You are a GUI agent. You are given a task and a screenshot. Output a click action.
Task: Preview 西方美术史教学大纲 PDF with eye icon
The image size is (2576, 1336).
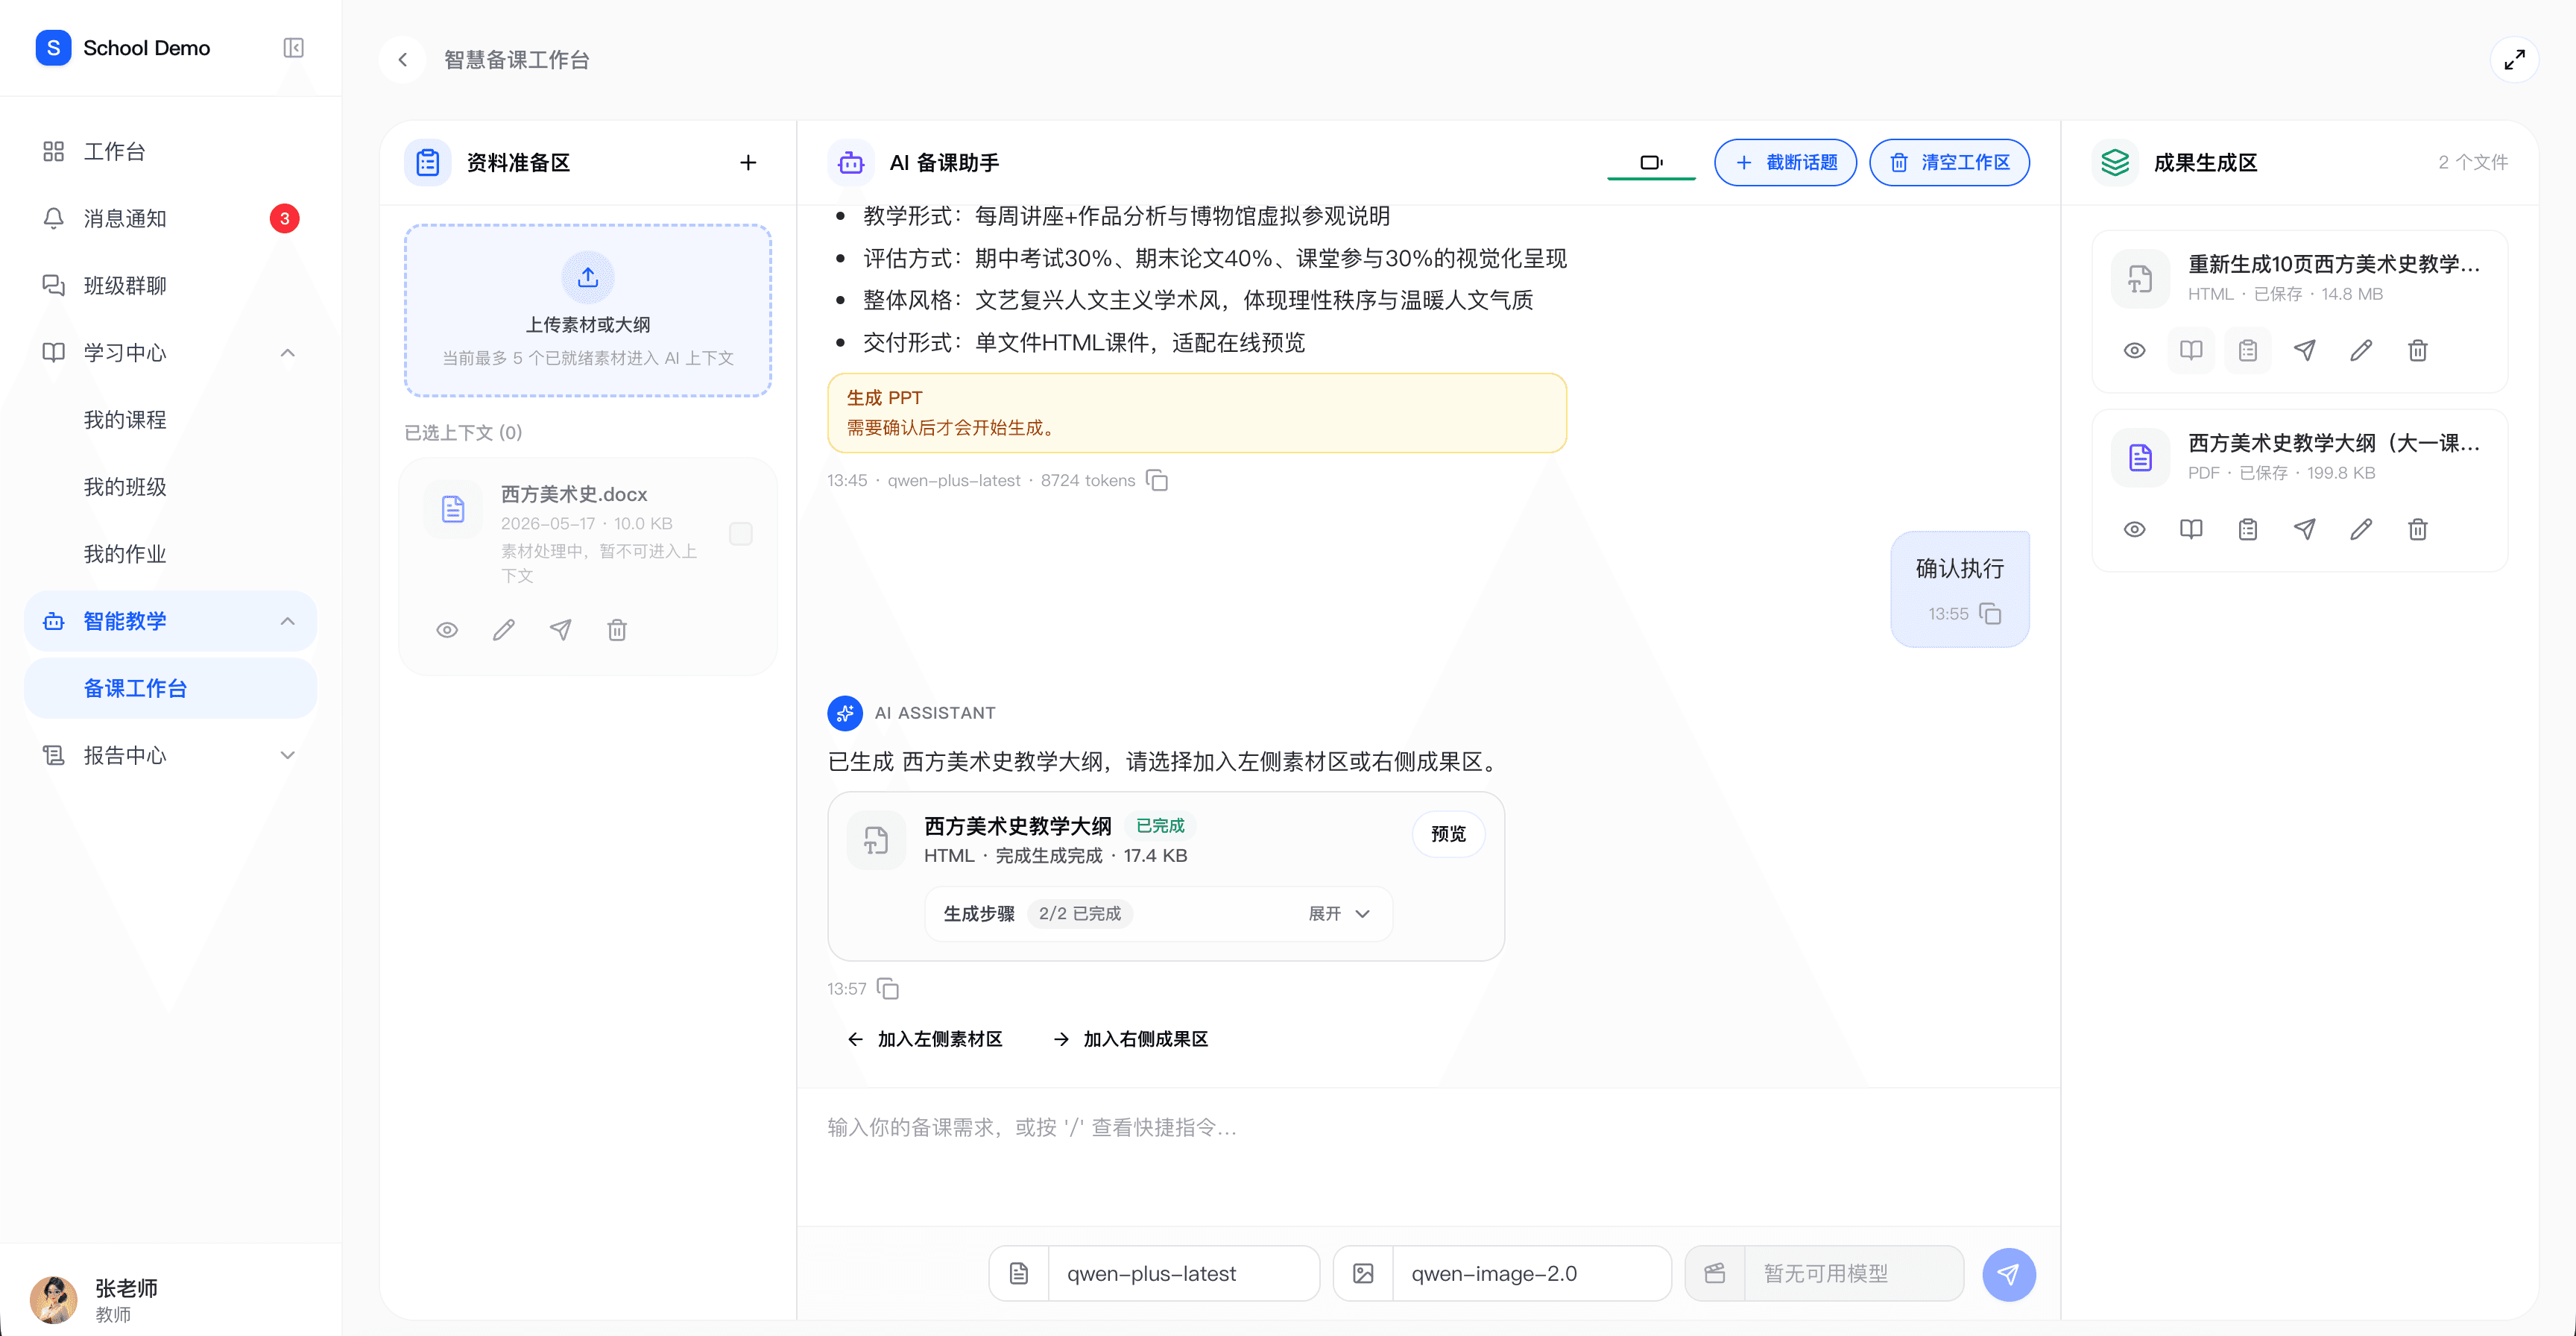point(2134,529)
